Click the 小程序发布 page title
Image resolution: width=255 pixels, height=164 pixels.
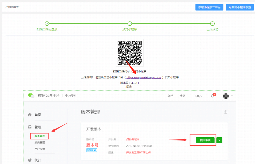click(x=12, y=7)
